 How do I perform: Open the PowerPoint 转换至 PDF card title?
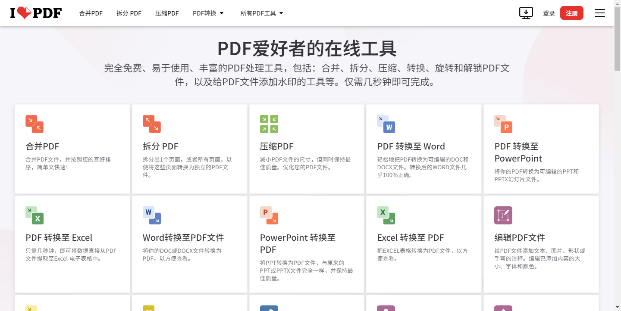[x=298, y=244]
